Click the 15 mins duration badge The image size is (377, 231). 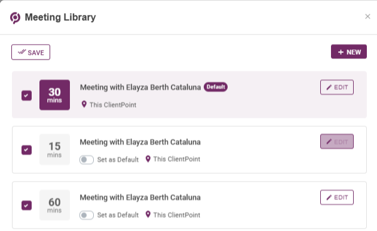pyautogui.click(x=54, y=149)
